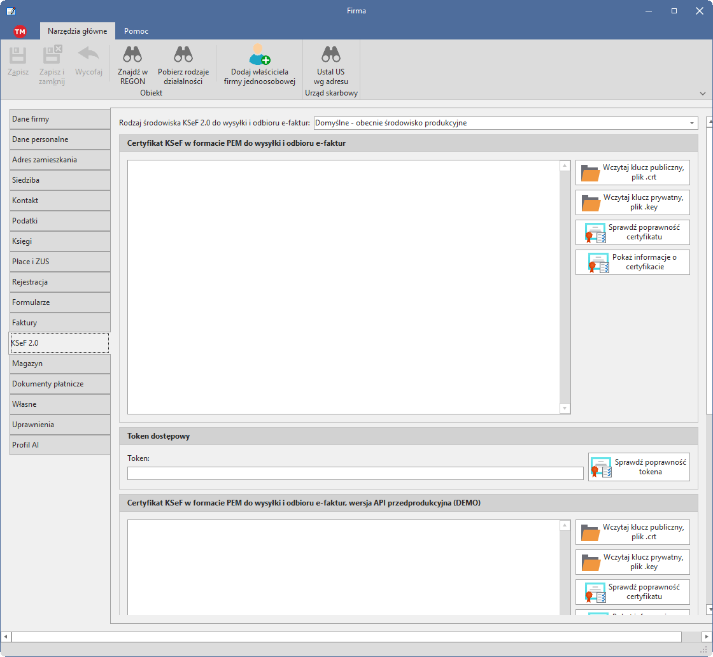713x657 pixels.
Task: Click Ustal US wg adresu icon
Action: point(331,54)
